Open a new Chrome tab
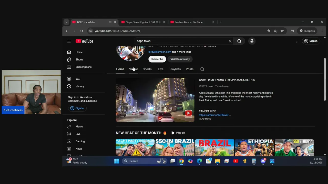328x184 pixels. coord(221,22)
